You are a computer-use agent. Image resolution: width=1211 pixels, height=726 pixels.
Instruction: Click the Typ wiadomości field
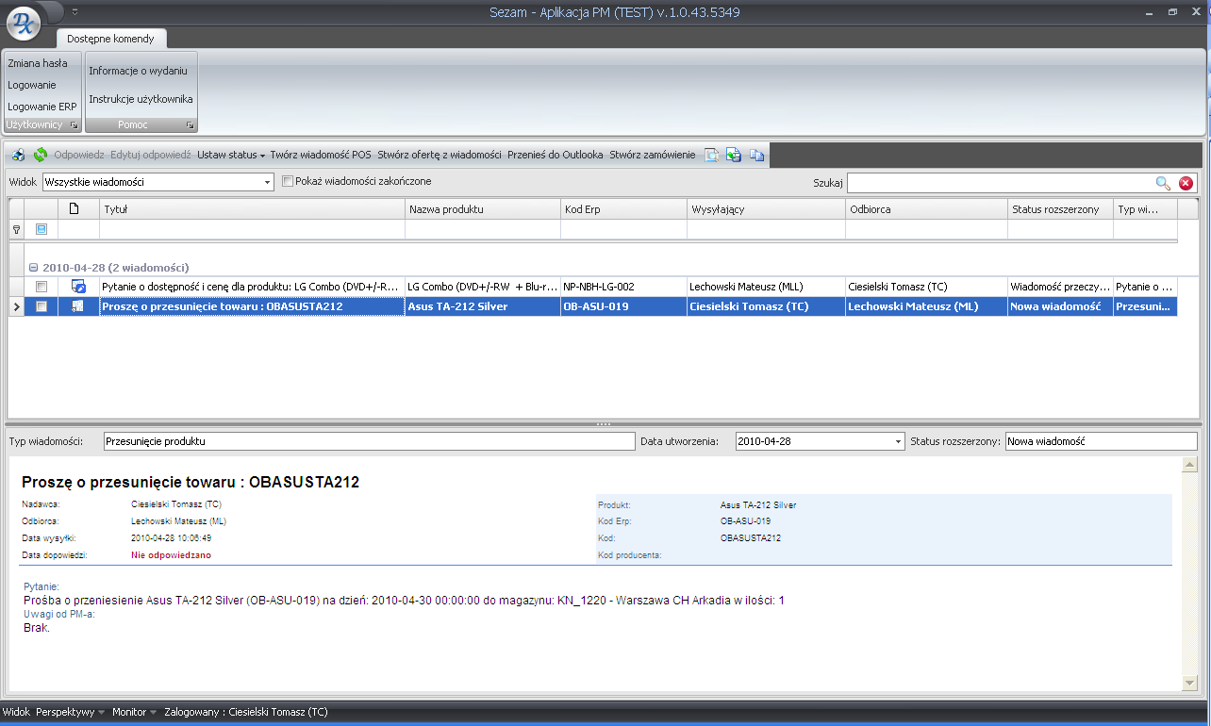point(370,441)
